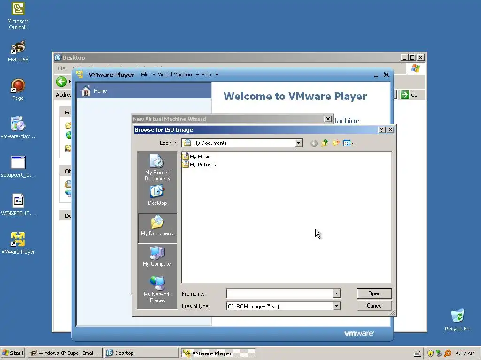Click the Go arrow in Desktop window
Viewport: 481px width, 360px height.
(x=405, y=95)
